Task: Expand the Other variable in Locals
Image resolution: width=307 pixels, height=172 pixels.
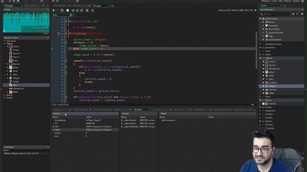Action: pyautogui.click(x=53, y=129)
